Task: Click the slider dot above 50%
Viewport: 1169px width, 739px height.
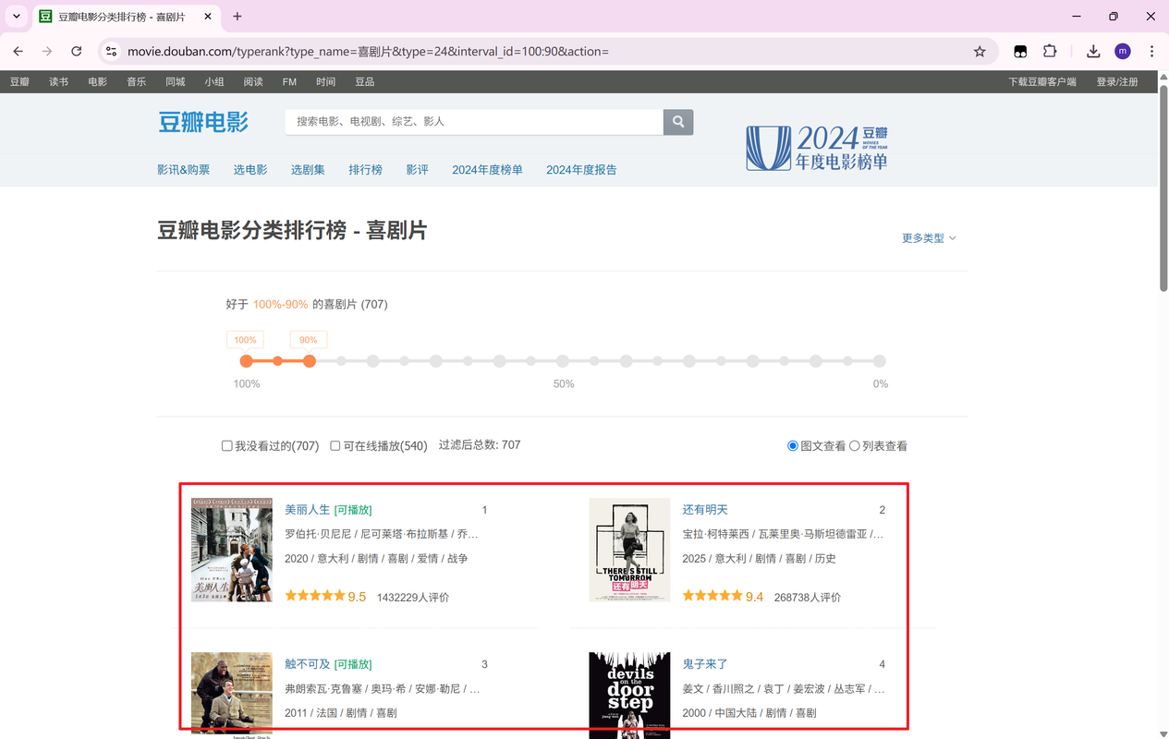Action: point(563,361)
